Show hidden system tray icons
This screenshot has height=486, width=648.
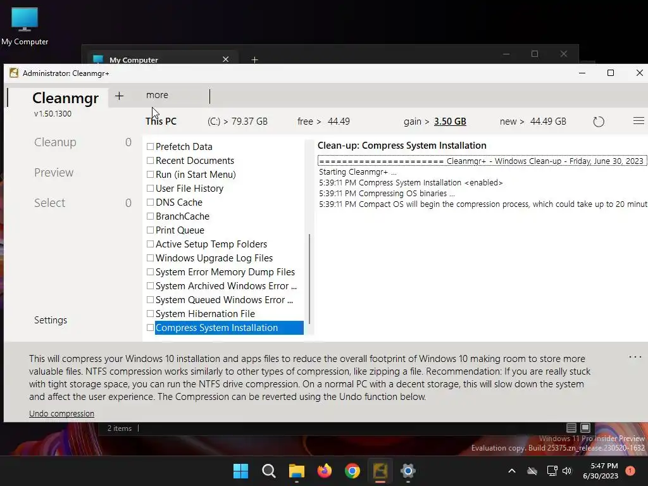(x=511, y=471)
